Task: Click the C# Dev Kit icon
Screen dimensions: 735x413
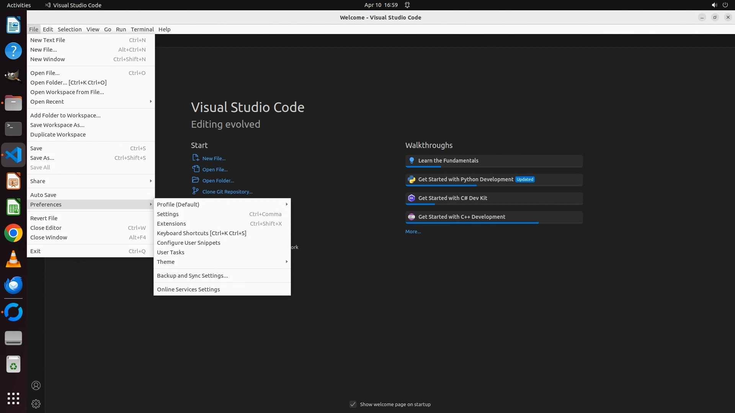Action: pyautogui.click(x=412, y=198)
